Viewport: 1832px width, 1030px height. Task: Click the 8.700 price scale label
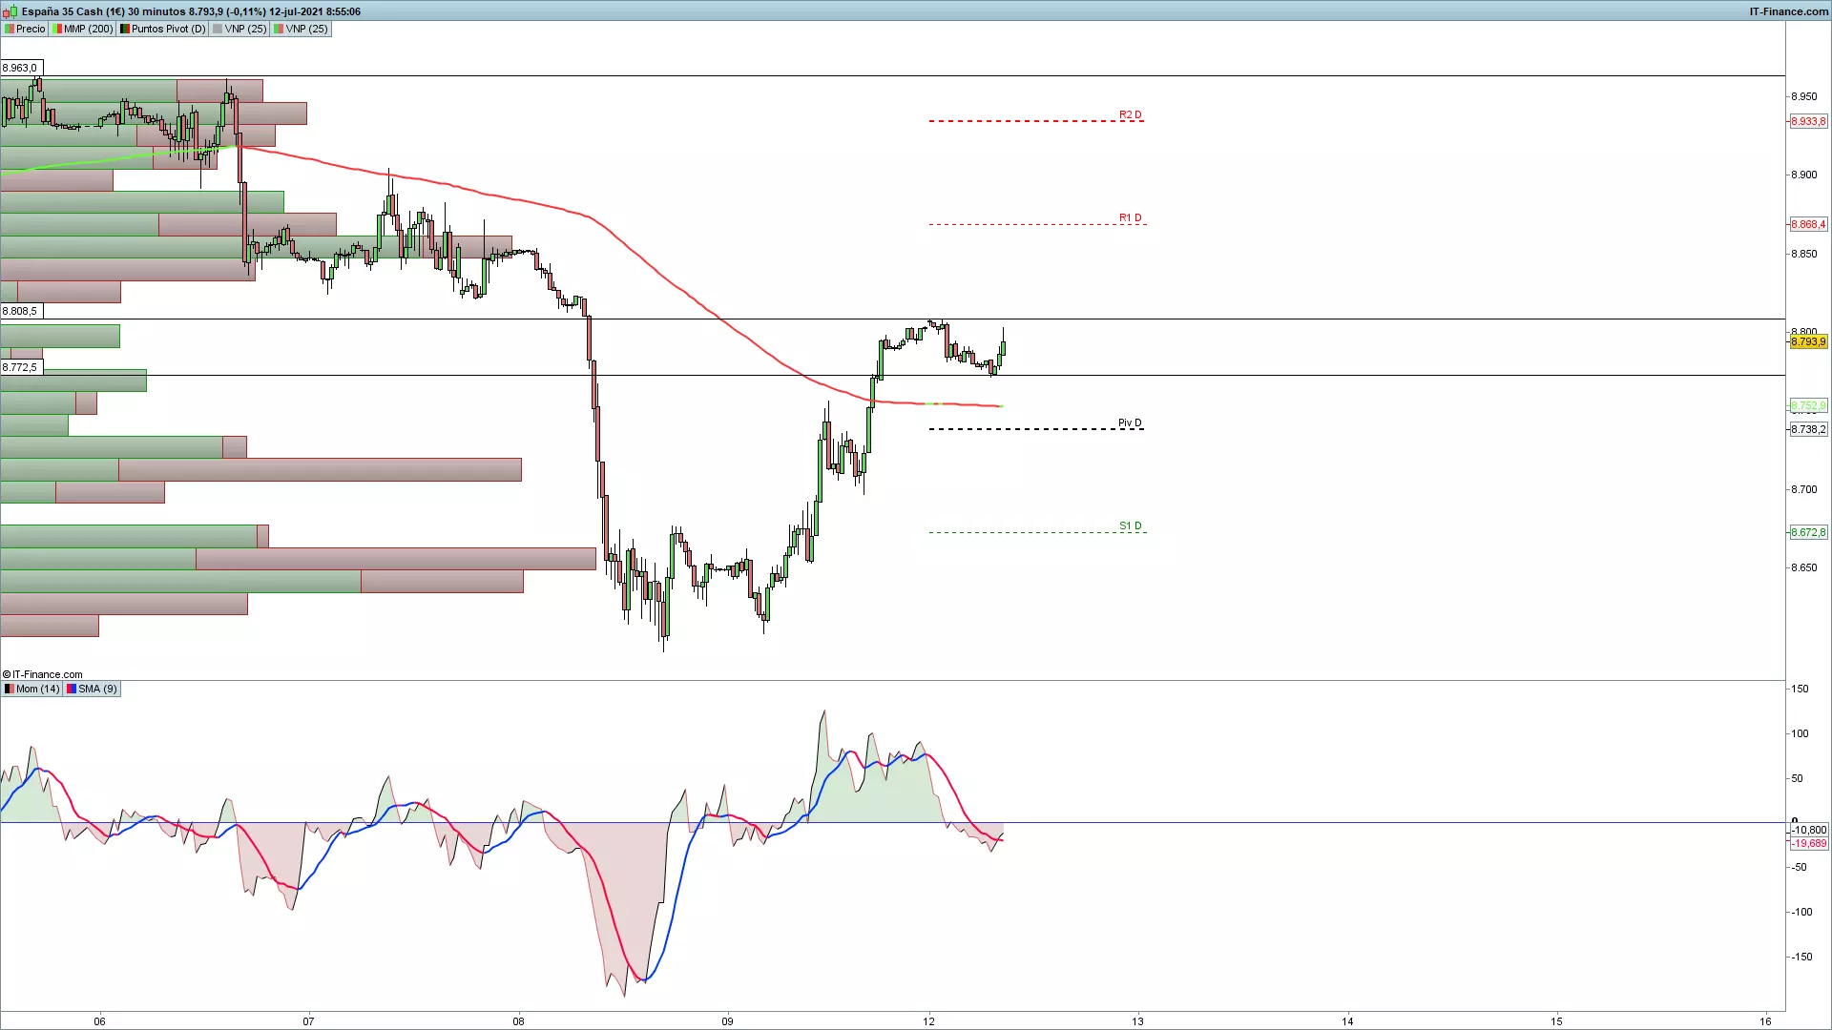[x=1804, y=489]
